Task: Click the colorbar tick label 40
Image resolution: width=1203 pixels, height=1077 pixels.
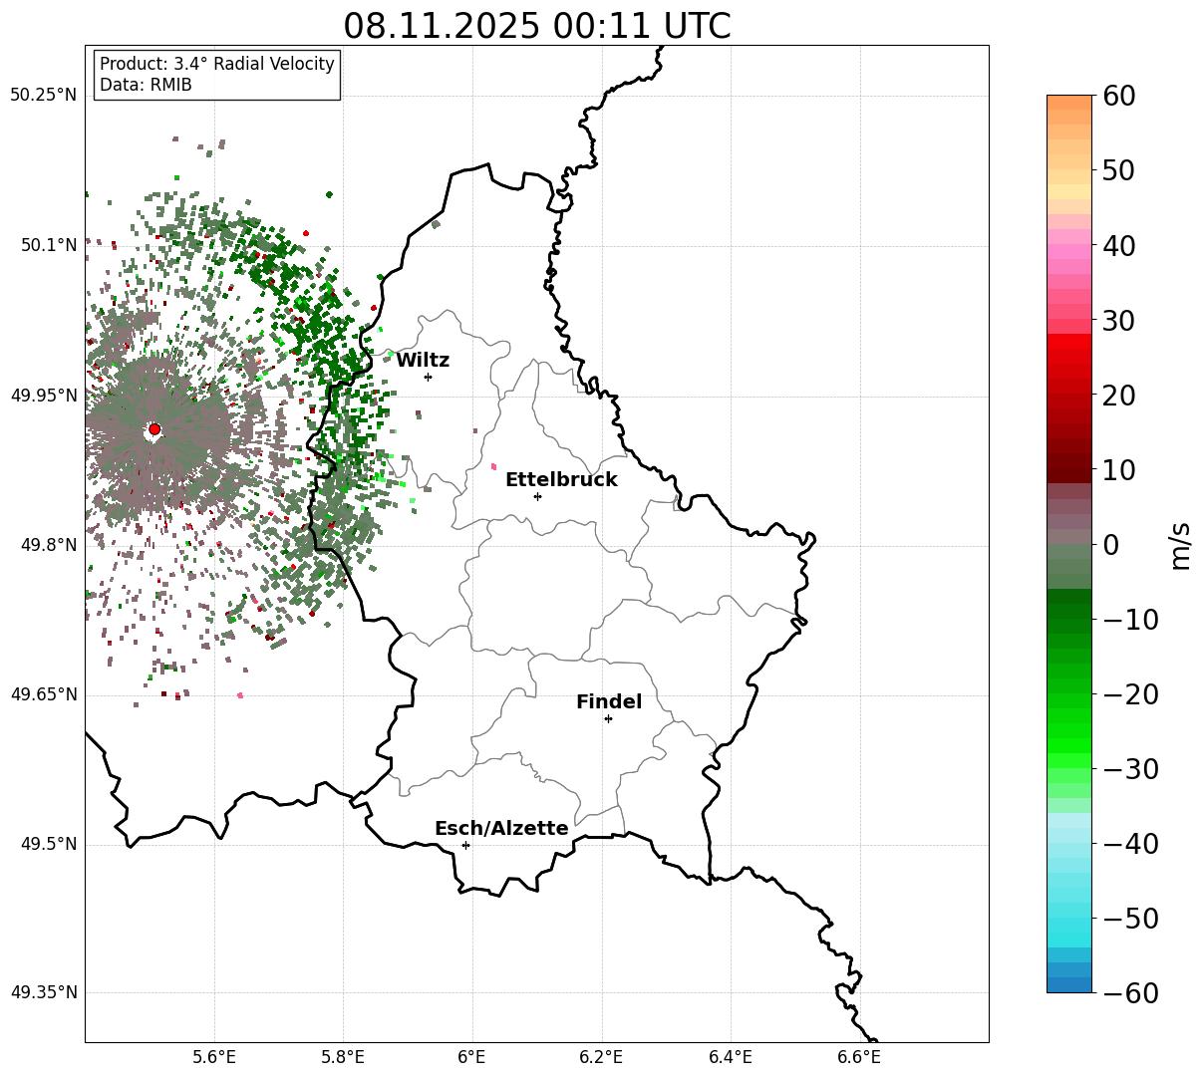Action: click(1118, 245)
